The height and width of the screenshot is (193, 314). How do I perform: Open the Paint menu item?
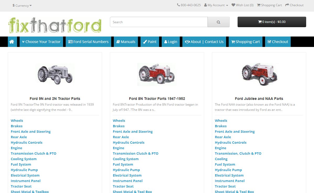tap(150, 42)
